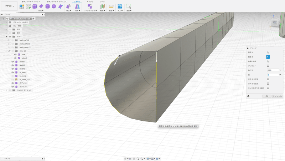The width and height of the screenshot is (285, 161).
Task: Click the Select window-selection icon
Action: click(x=129, y=6)
